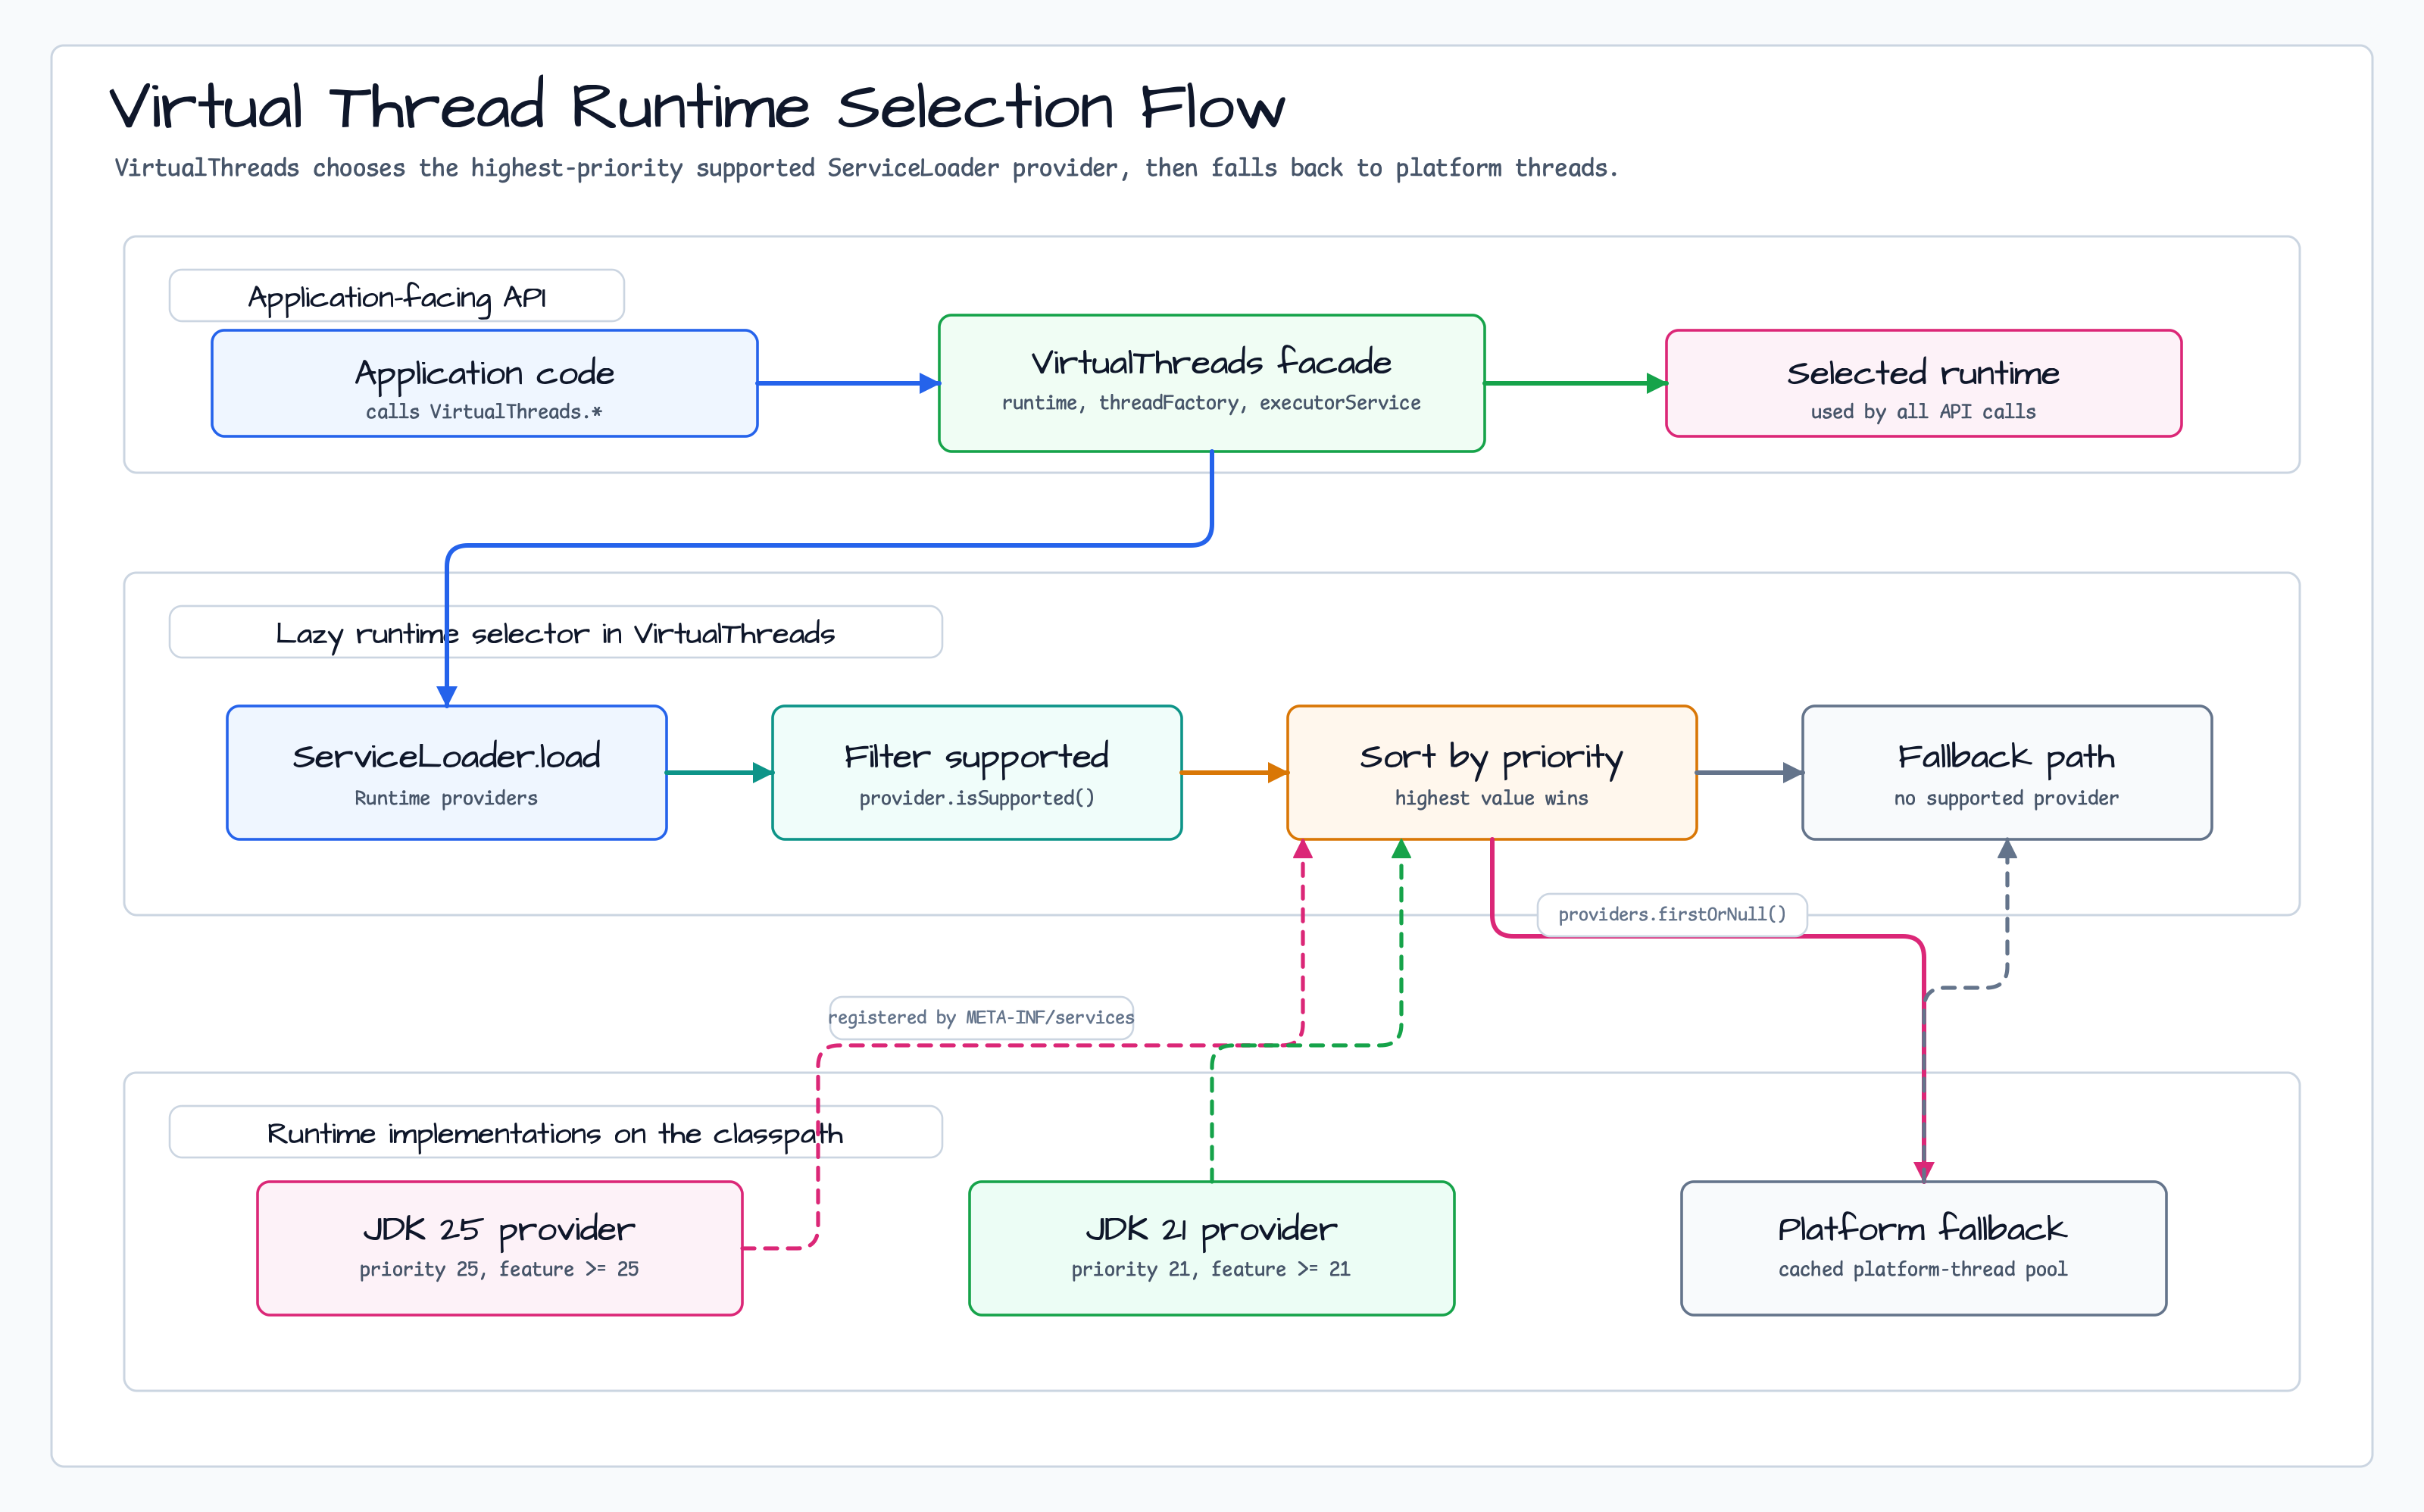Select the subtitle text about ServiceLoader provider

(x=866, y=168)
